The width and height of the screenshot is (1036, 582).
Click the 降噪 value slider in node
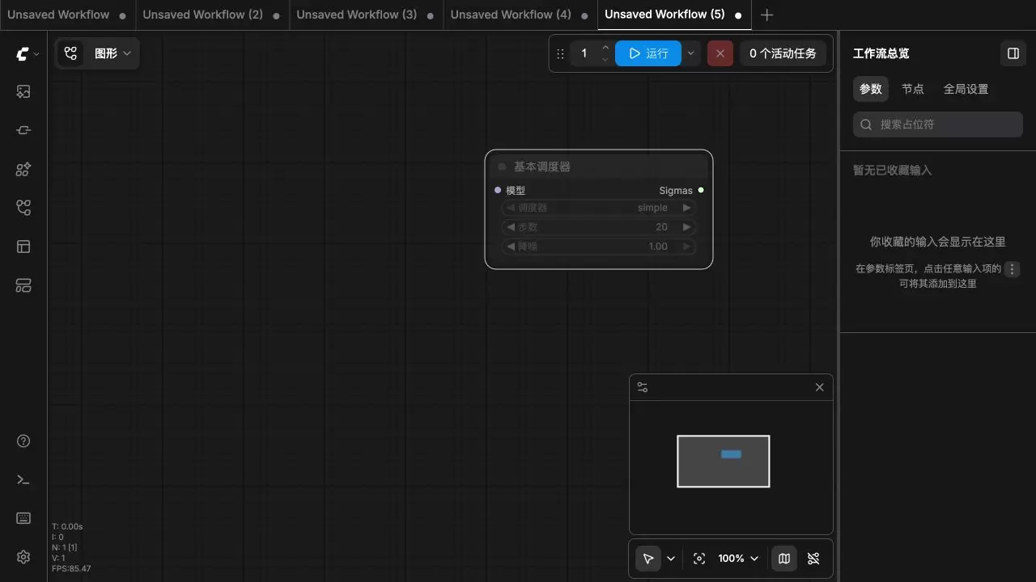599,247
